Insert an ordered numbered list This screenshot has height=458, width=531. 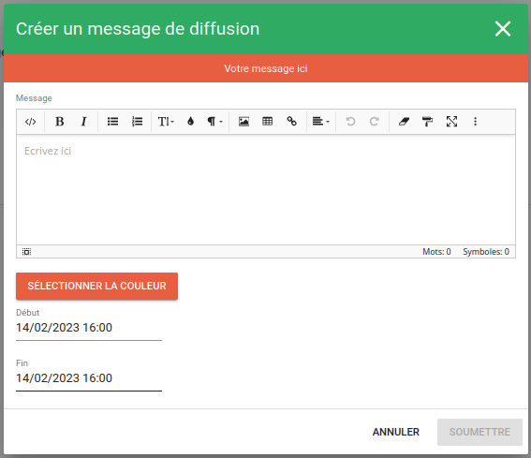(x=137, y=122)
